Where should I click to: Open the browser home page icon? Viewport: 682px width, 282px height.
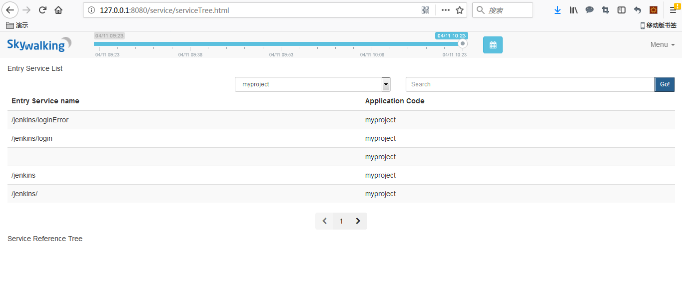tap(58, 10)
